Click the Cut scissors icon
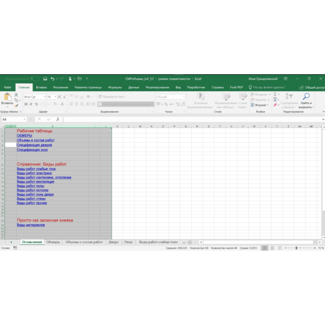The height and width of the screenshot is (325, 325). (16, 95)
